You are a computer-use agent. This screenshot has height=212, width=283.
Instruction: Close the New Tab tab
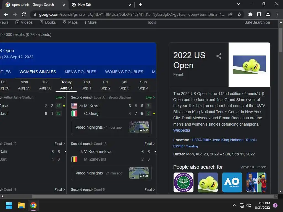tap(130, 5)
